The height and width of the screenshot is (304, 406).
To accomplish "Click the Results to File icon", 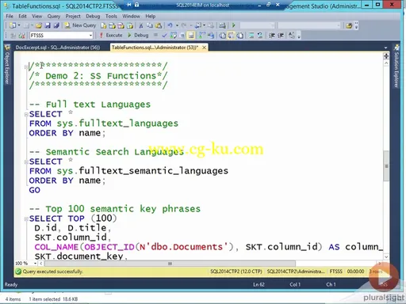I will tap(239, 36).
